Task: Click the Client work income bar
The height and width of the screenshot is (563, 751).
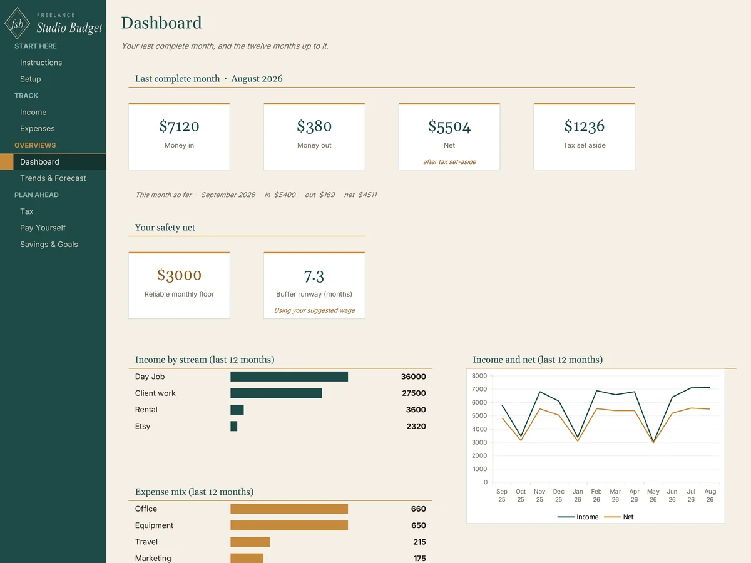Action: 276,393
